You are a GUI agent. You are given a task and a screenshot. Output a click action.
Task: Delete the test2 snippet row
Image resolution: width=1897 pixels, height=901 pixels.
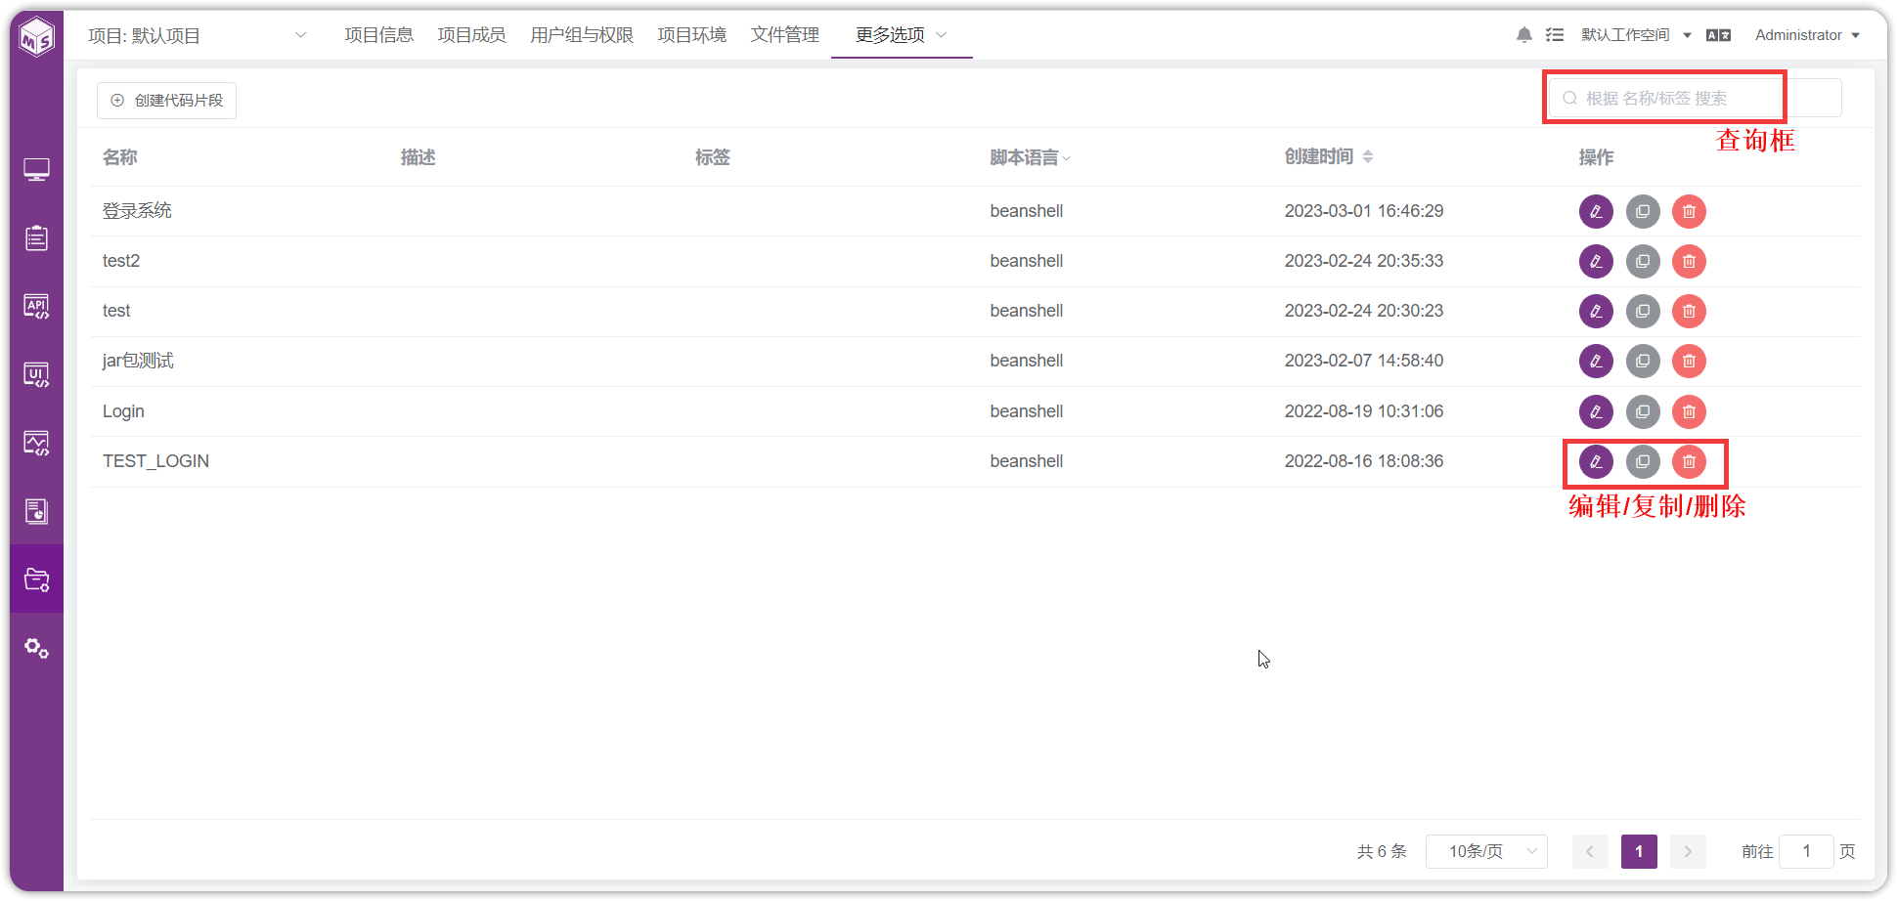point(1689,261)
